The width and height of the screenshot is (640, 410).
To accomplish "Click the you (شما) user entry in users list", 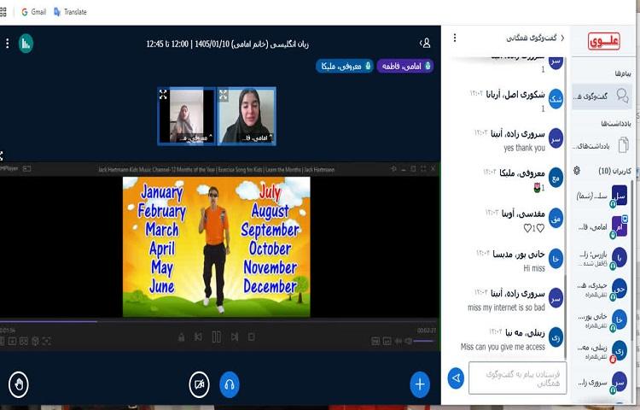I will pos(602,196).
